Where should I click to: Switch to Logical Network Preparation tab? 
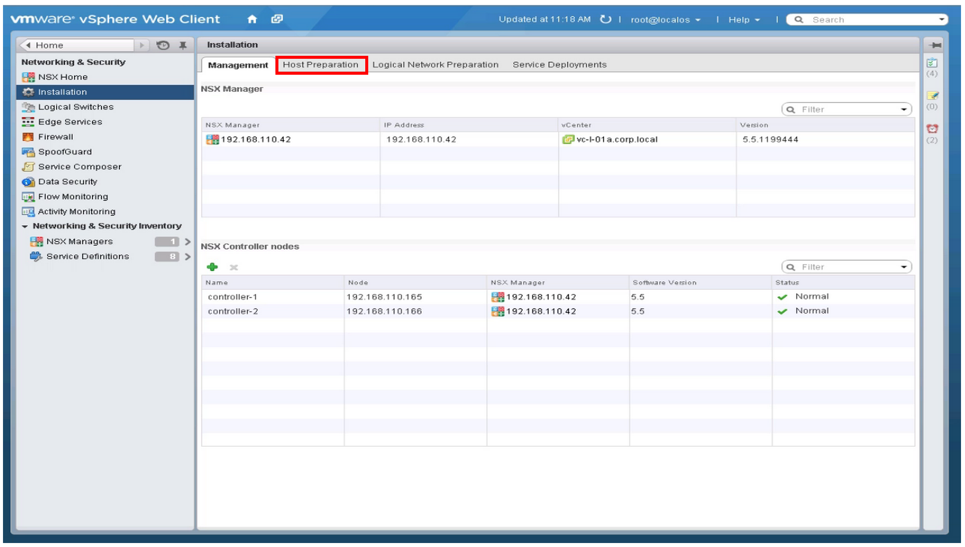click(435, 65)
